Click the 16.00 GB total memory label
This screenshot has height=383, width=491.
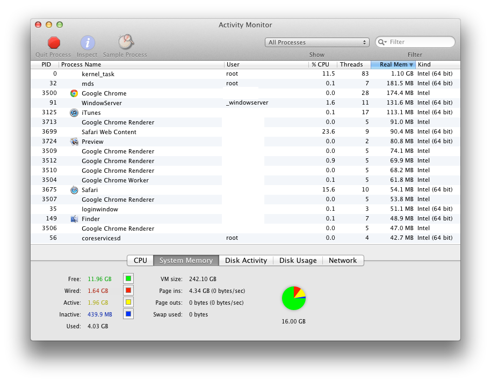click(293, 321)
